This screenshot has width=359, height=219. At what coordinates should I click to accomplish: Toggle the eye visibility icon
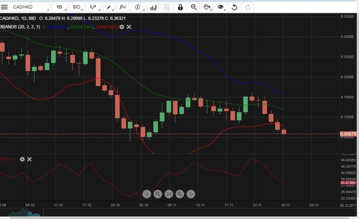pos(220,7)
